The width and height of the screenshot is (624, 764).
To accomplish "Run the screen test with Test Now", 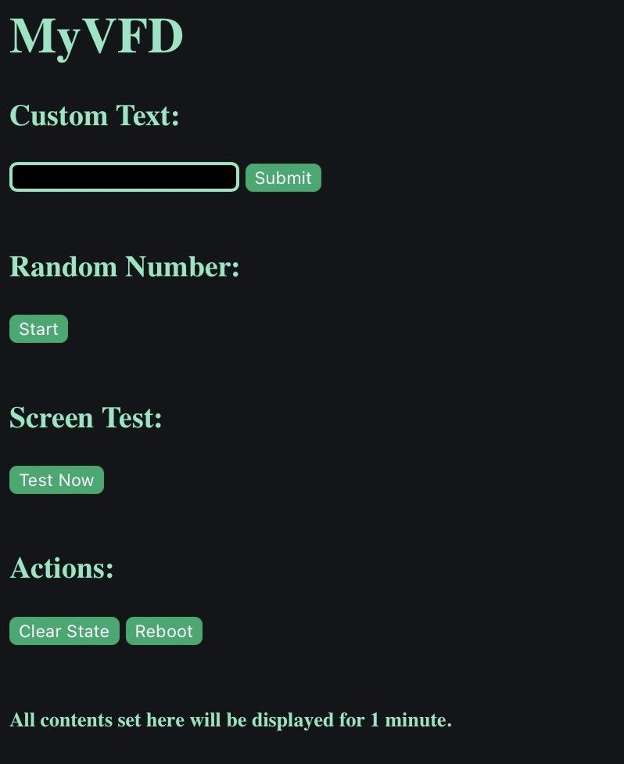I will [x=56, y=480].
